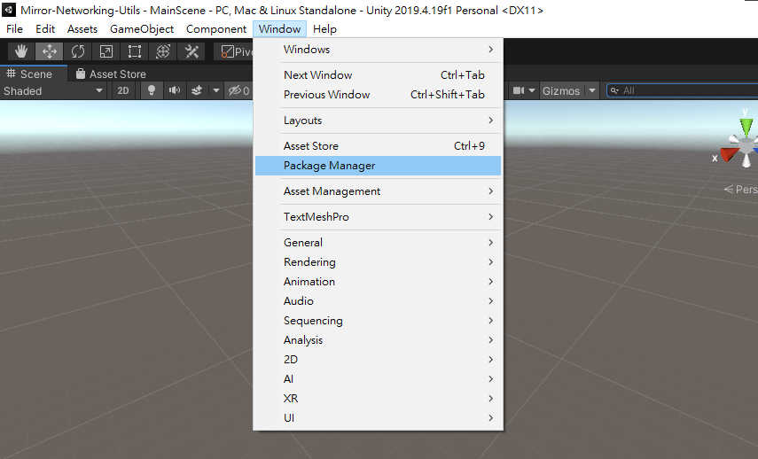This screenshot has height=459, width=758.
Task: Expand the Windows submenu
Action: (x=378, y=50)
